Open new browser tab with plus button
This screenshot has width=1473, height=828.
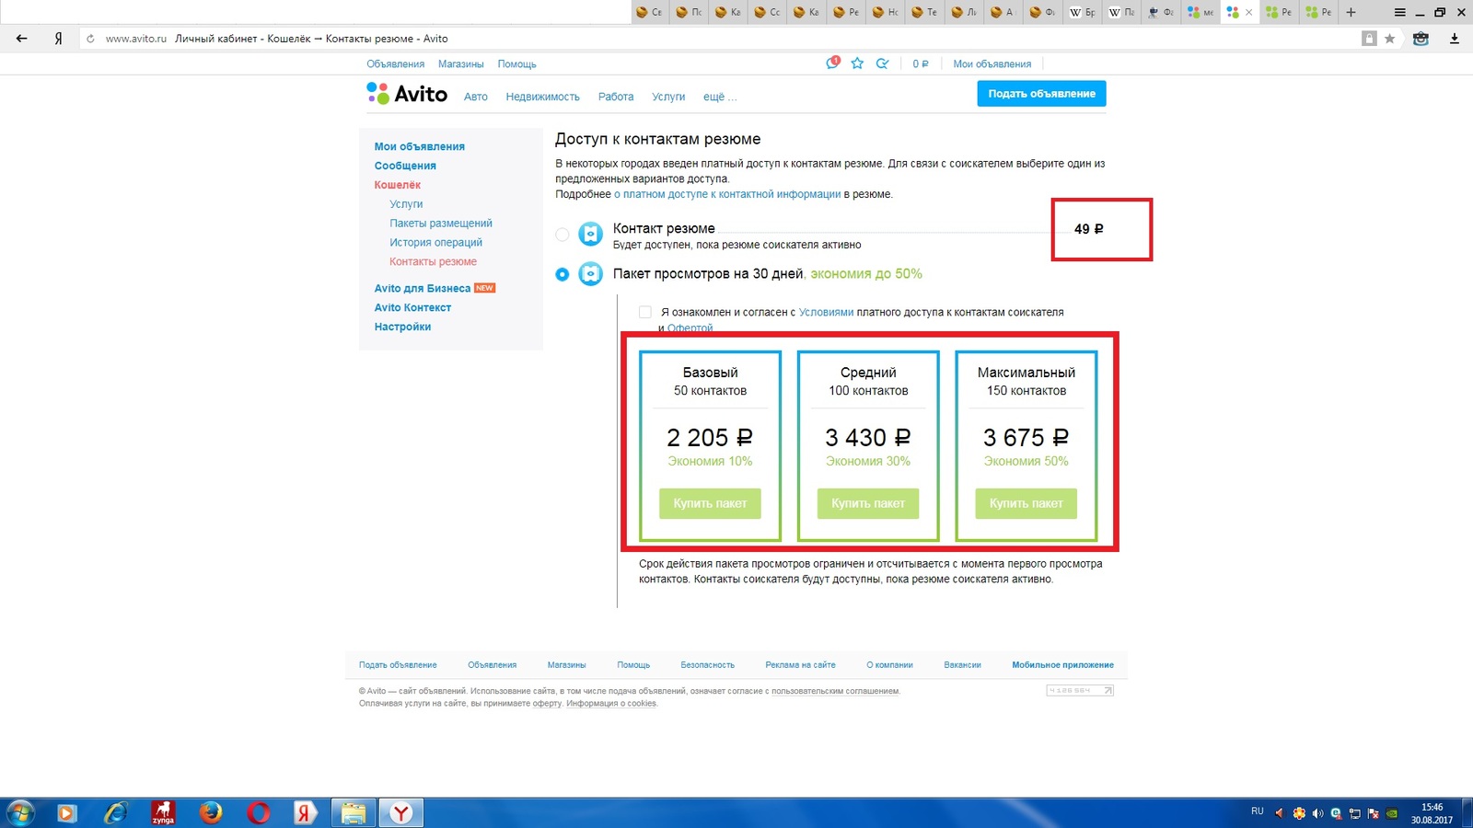coord(1351,12)
